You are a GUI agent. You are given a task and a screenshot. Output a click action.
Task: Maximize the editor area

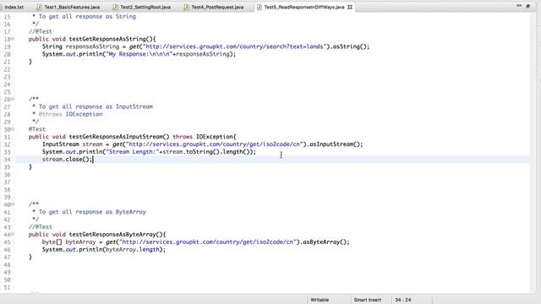tap(527, 6)
